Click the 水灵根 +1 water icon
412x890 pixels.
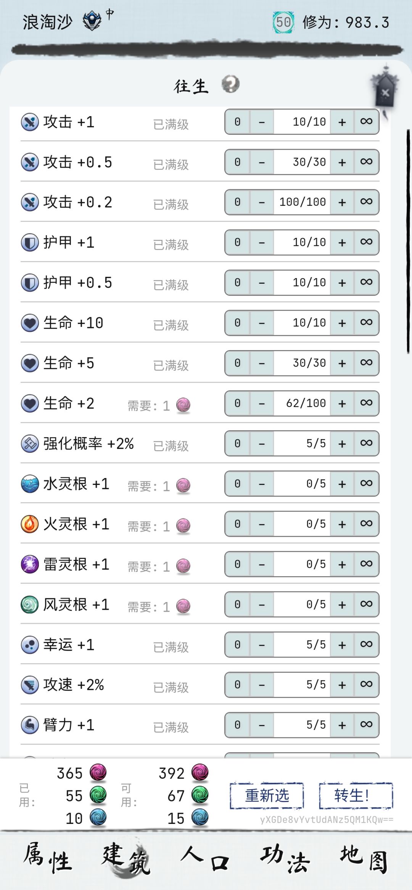pos(30,484)
